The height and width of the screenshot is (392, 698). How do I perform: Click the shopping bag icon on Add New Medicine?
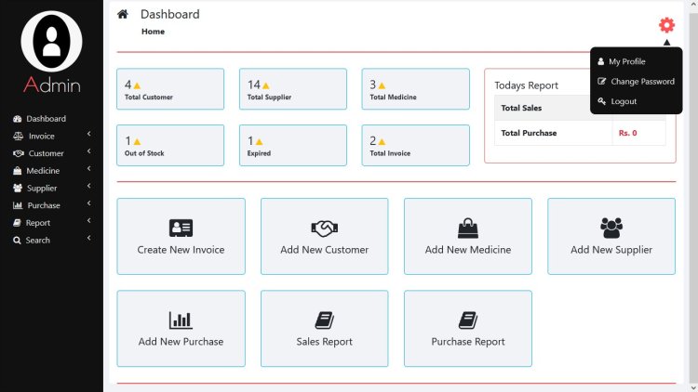tap(468, 228)
